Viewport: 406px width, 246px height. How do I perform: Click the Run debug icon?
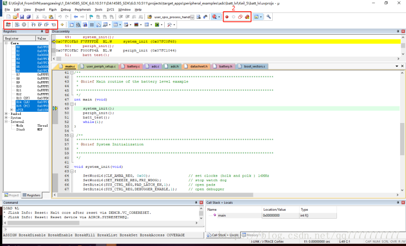click(x=17, y=25)
